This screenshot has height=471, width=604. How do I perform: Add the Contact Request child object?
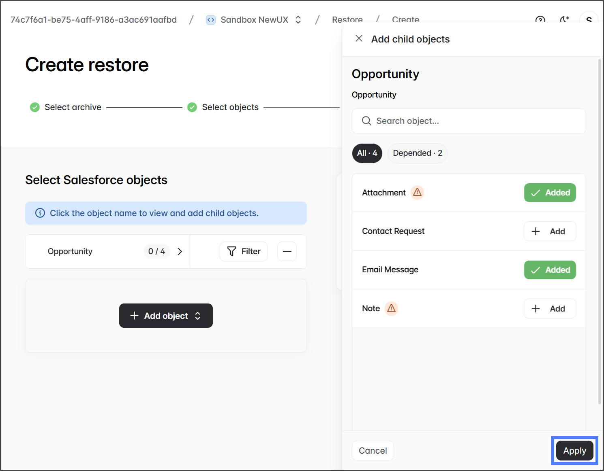(x=550, y=231)
